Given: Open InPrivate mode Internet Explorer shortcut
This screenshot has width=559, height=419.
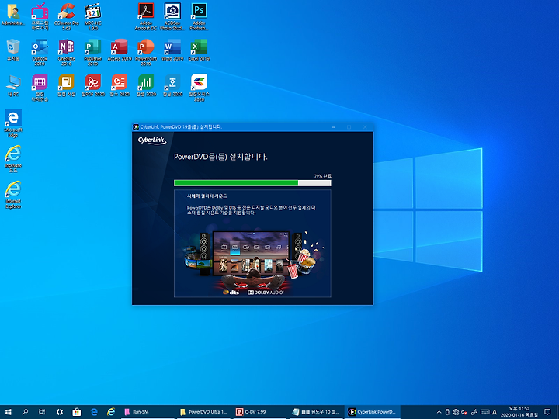Looking at the screenshot, I should pyautogui.click(x=13, y=159).
